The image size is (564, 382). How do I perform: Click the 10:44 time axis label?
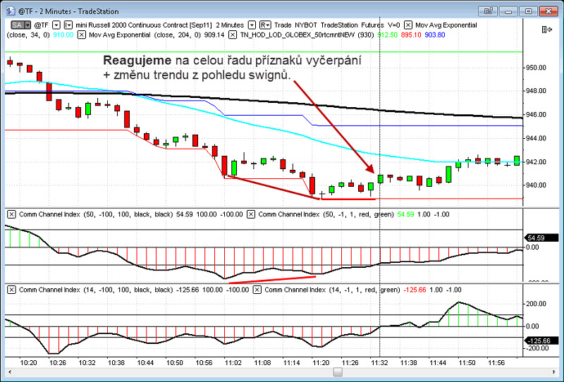coord(145,362)
